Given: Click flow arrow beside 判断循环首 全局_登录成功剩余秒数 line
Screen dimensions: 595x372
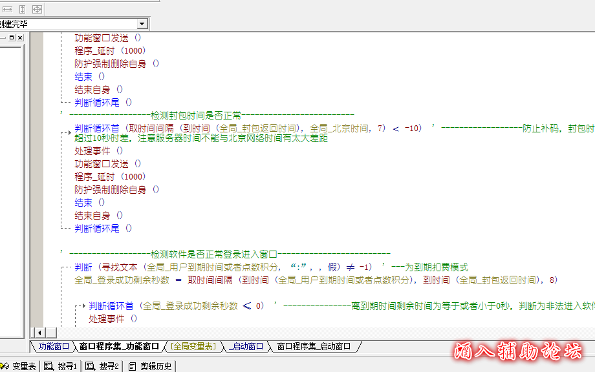Looking at the screenshot, I should (83, 305).
